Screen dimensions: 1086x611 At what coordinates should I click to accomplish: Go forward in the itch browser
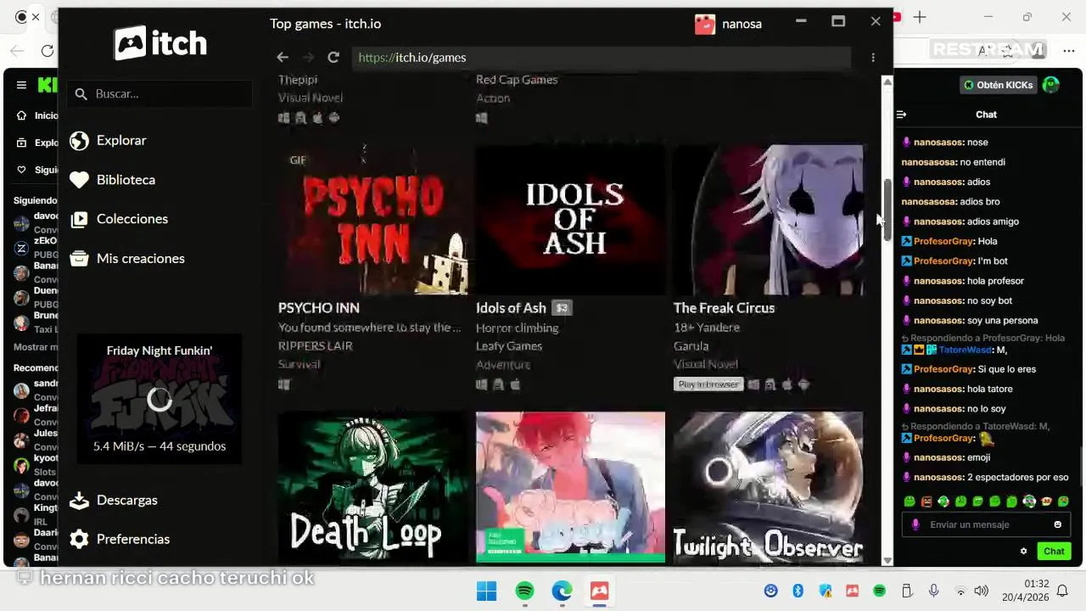coord(308,58)
